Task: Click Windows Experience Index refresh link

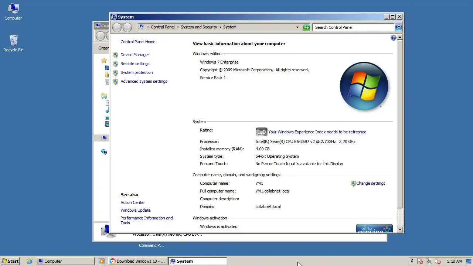Action: tap(317, 132)
